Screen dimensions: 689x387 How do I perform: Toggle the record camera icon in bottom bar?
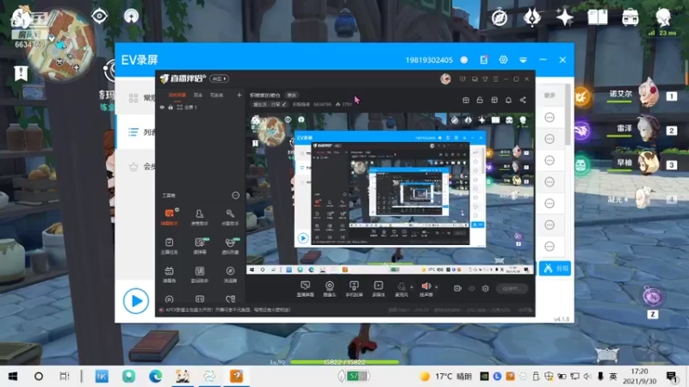pyautogui.click(x=457, y=289)
